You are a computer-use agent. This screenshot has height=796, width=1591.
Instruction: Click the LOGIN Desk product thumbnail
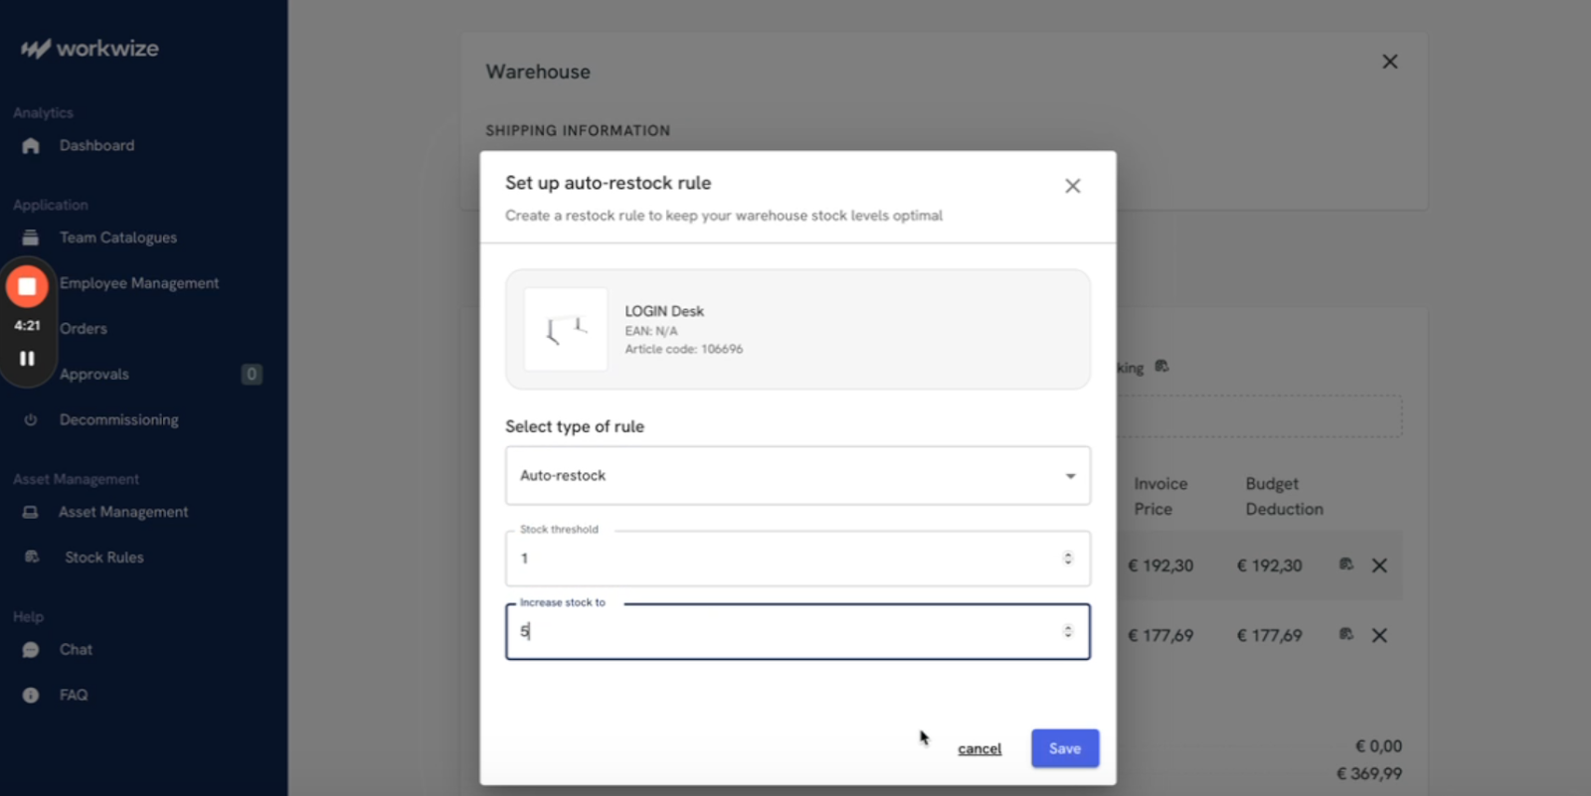click(566, 330)
